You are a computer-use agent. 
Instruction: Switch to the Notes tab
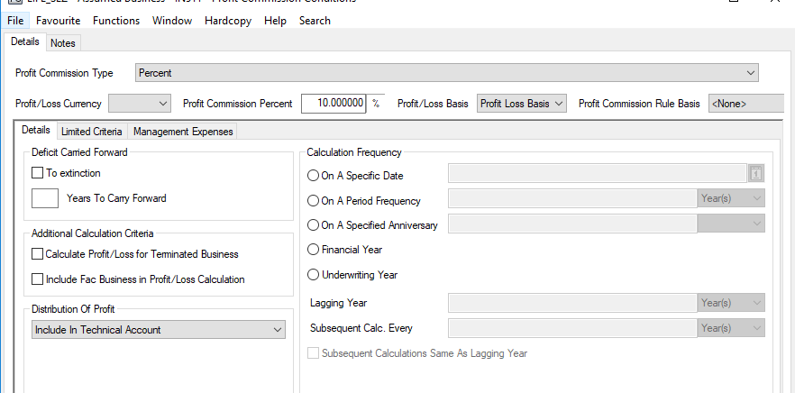(x=63, y=42)
